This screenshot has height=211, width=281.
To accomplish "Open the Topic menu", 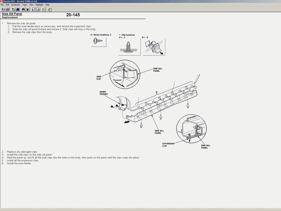I will tap(25, 5).
